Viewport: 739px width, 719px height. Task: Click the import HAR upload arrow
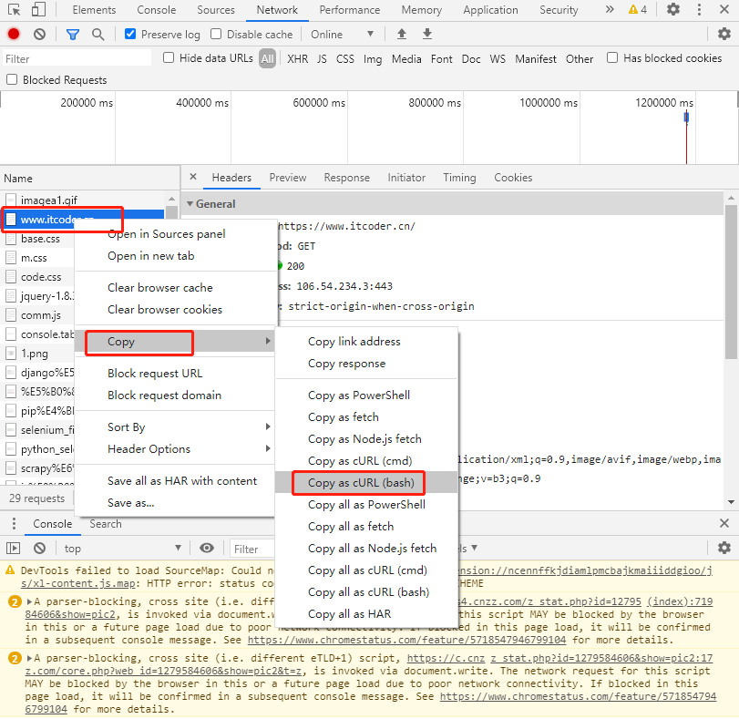click(402, 34)
